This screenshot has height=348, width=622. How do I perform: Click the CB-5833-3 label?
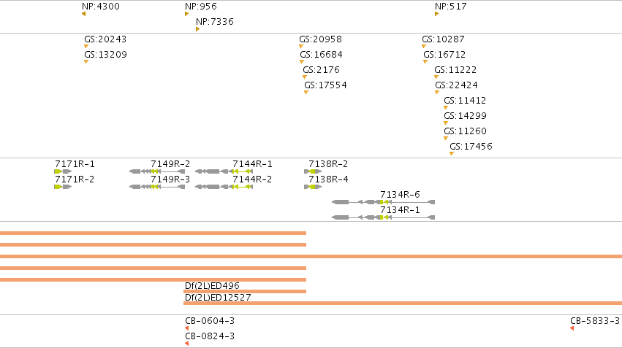point(595,321)
